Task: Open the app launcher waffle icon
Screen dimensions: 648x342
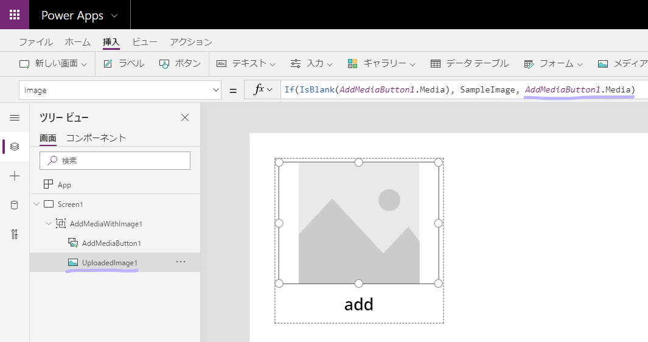Action: point(15,15)
